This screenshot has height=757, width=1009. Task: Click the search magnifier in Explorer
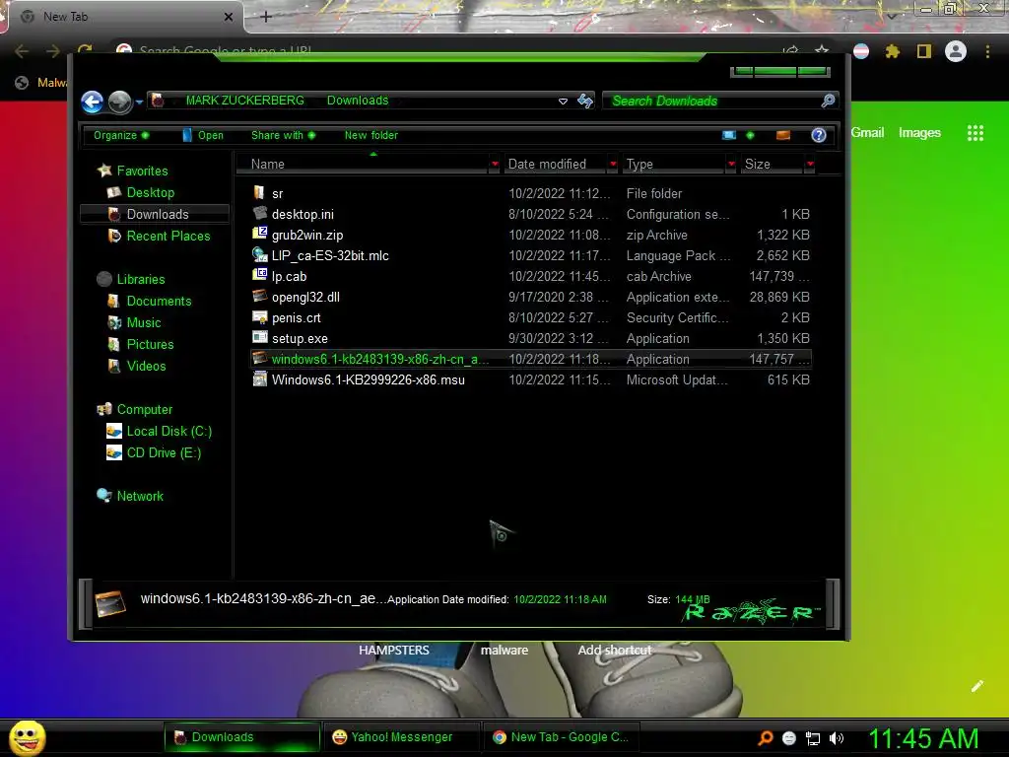[x=828, y=101]
